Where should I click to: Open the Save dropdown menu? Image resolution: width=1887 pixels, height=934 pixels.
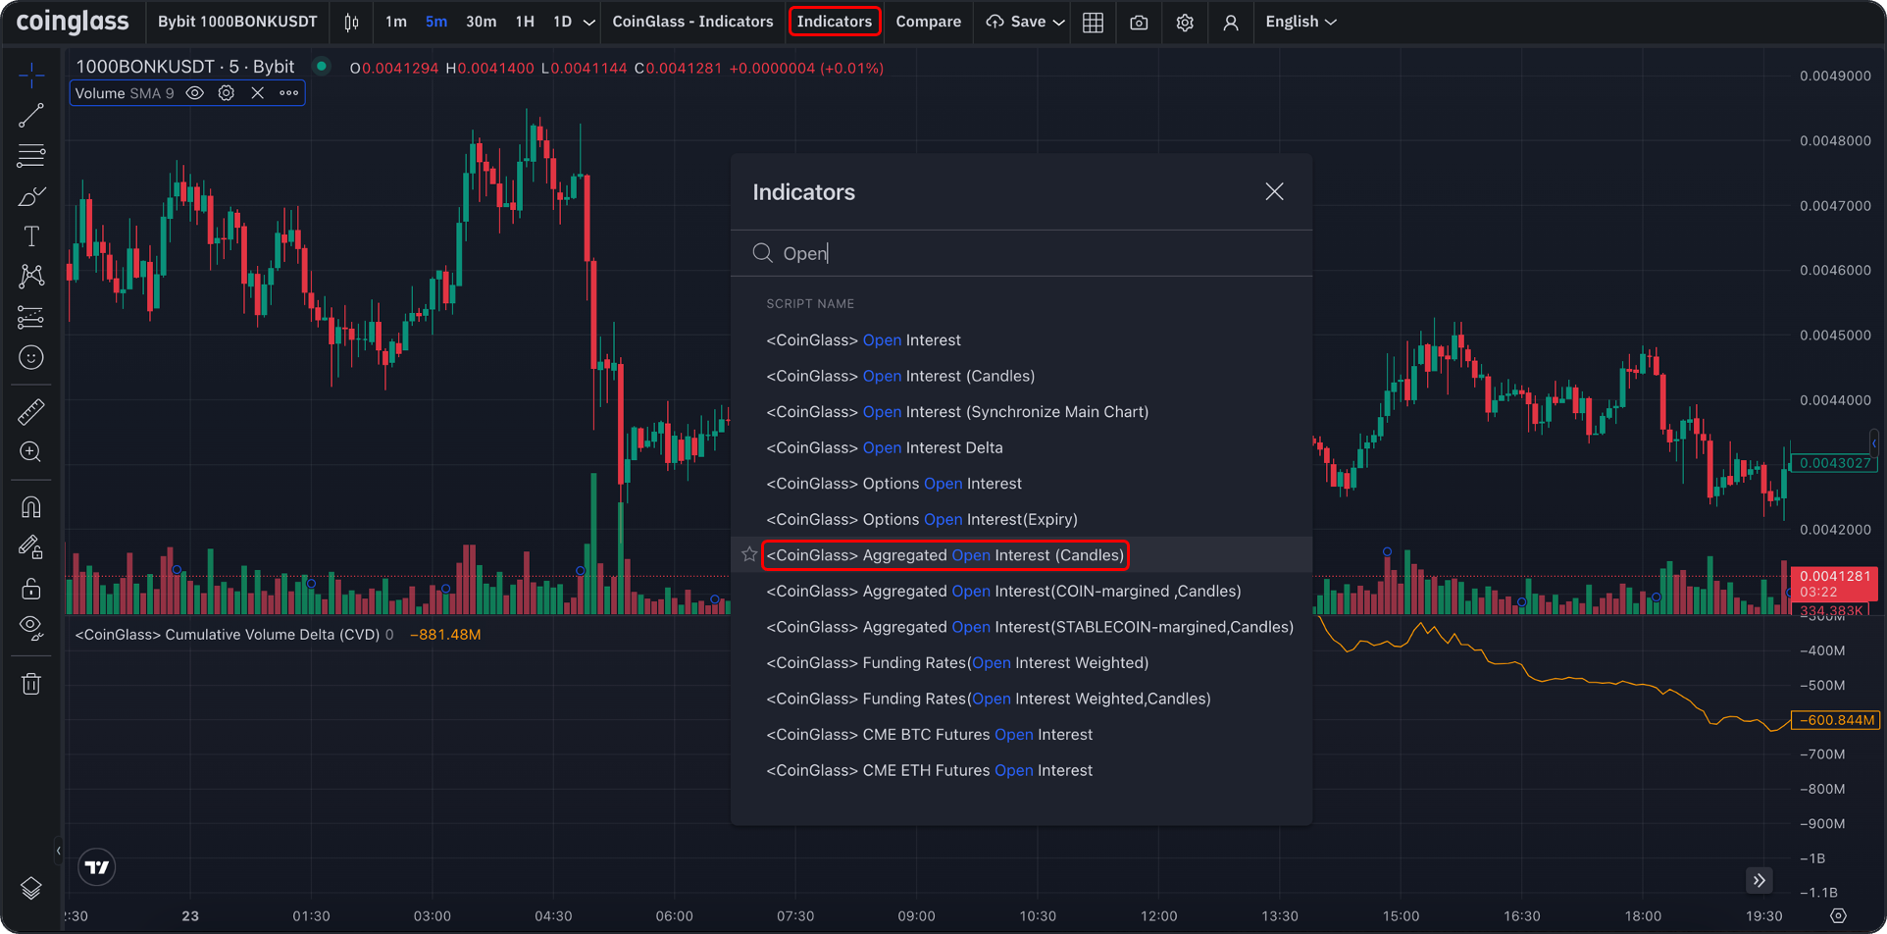click(x=1025, y=22)
